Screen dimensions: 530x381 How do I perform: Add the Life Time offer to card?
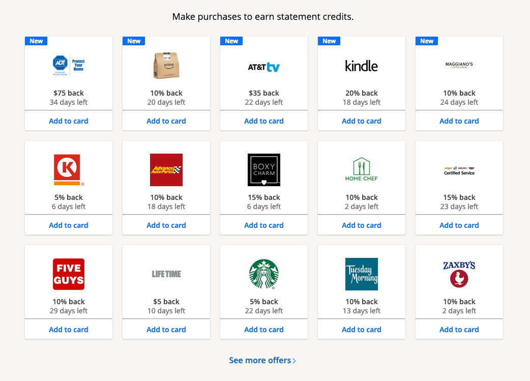[x=166, y=330]
